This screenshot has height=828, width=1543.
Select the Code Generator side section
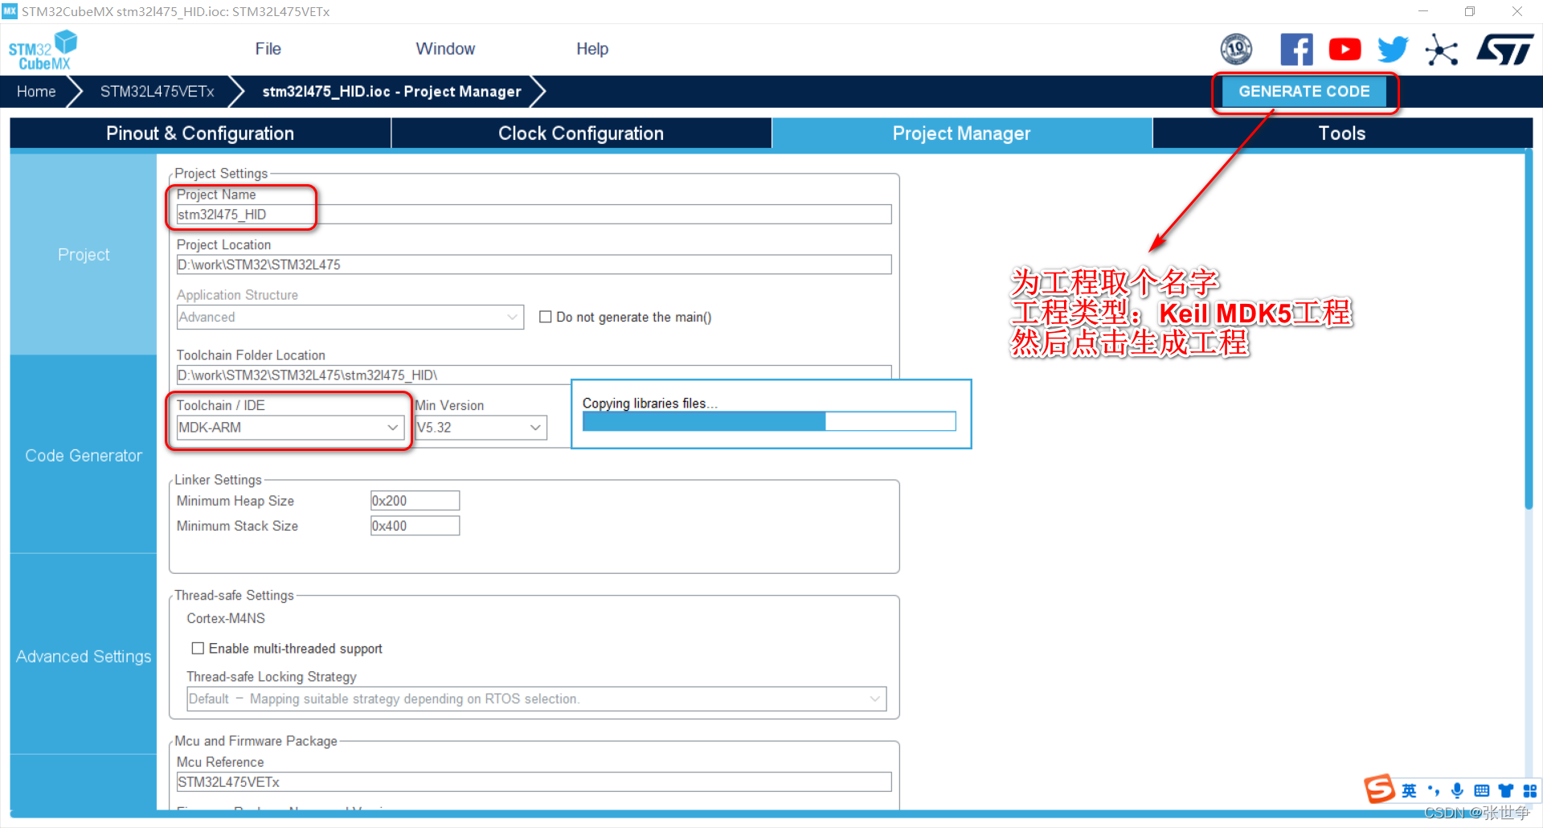(x=84, y=456)
